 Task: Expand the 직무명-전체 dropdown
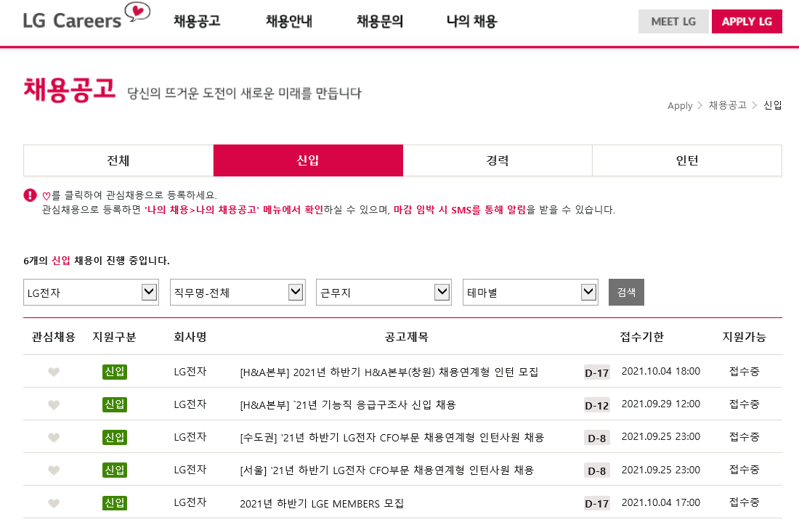point(237,293)
